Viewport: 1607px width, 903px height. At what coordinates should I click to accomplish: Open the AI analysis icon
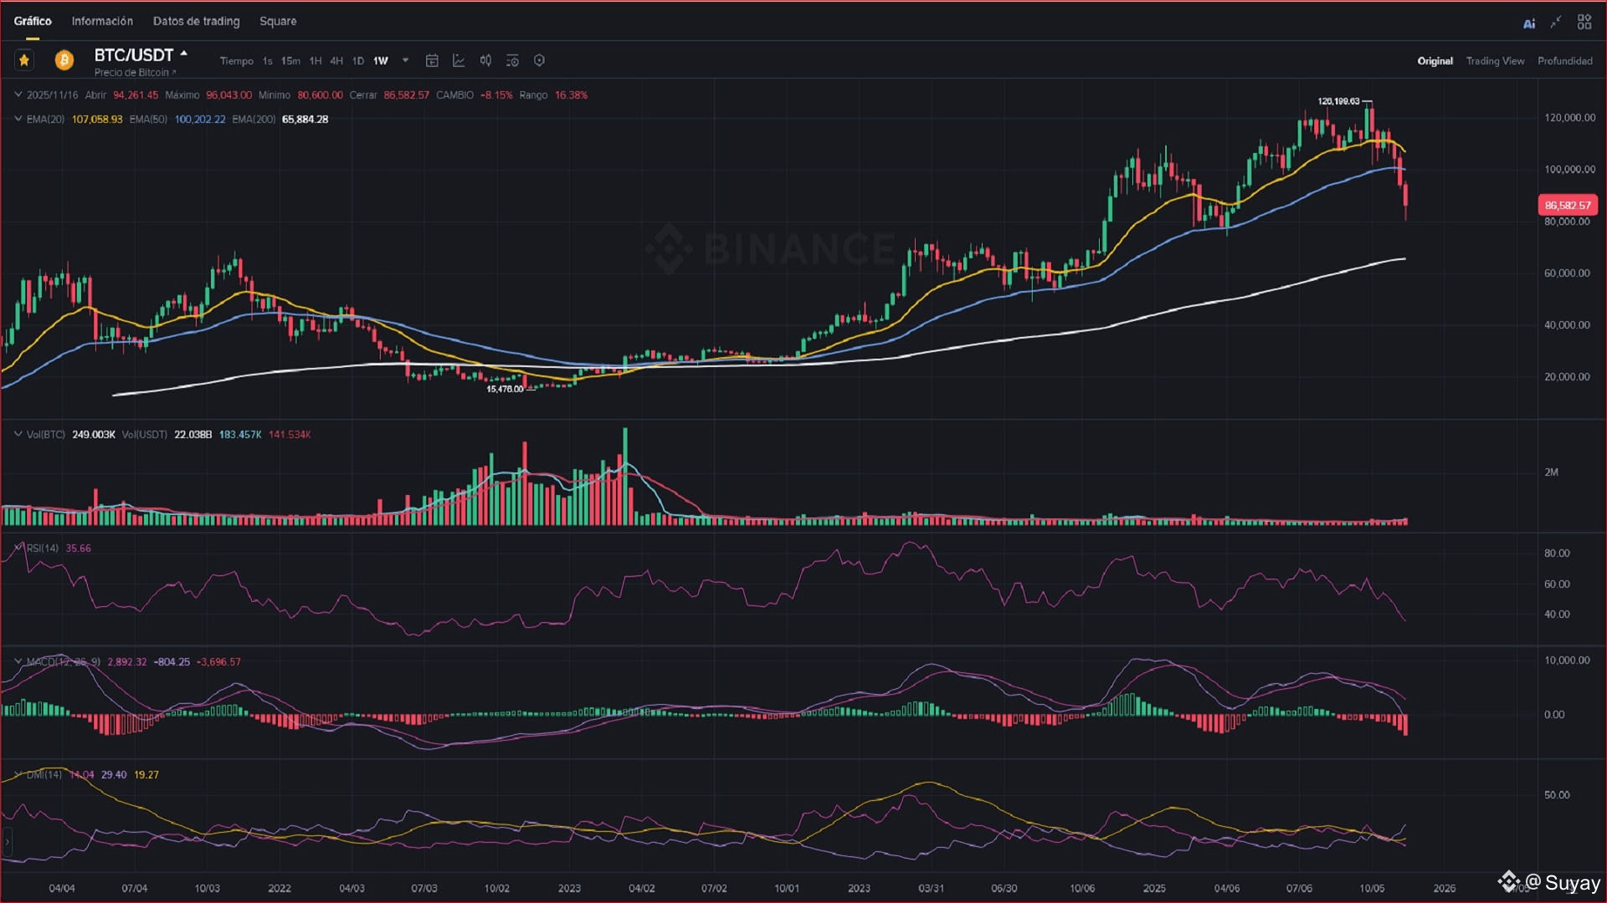[1528, 23]
